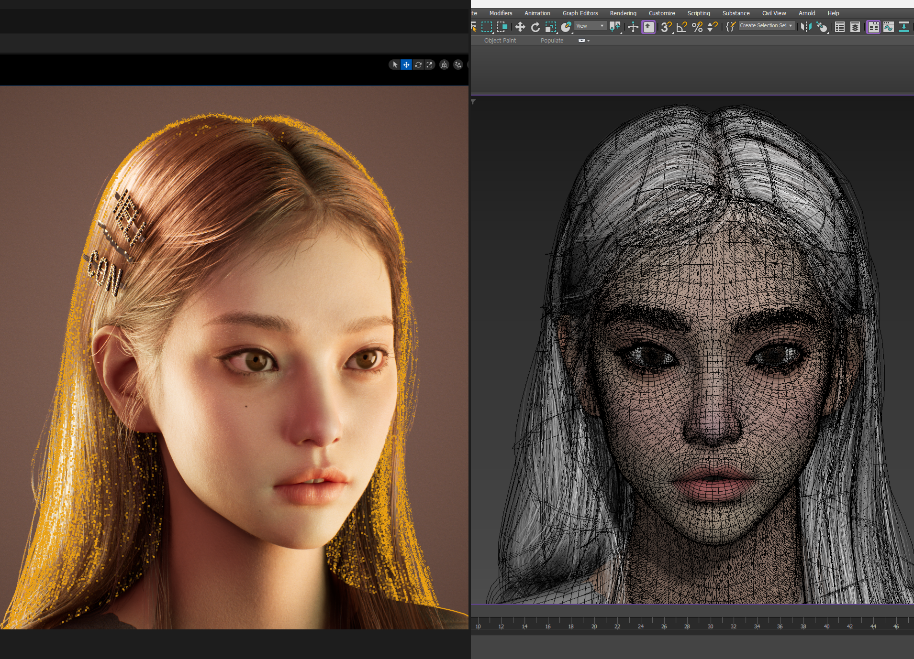Choose the Rectangular Selection Region tool

click(x=487, y=27)
